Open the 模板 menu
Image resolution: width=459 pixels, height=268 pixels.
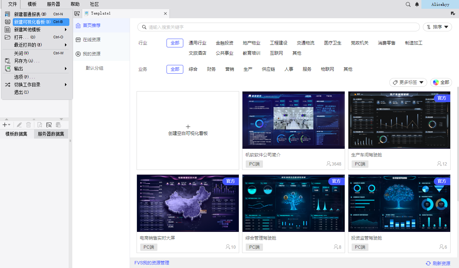32,4
